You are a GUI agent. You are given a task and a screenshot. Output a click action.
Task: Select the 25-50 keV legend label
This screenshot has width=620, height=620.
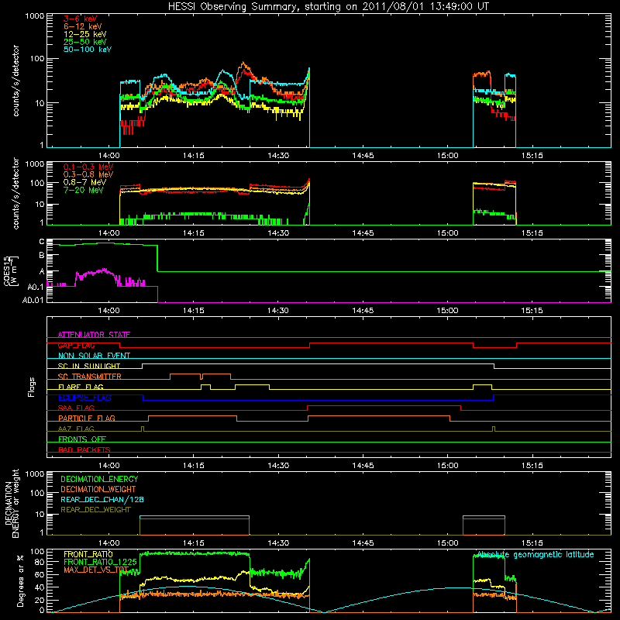tap(85, 42)
